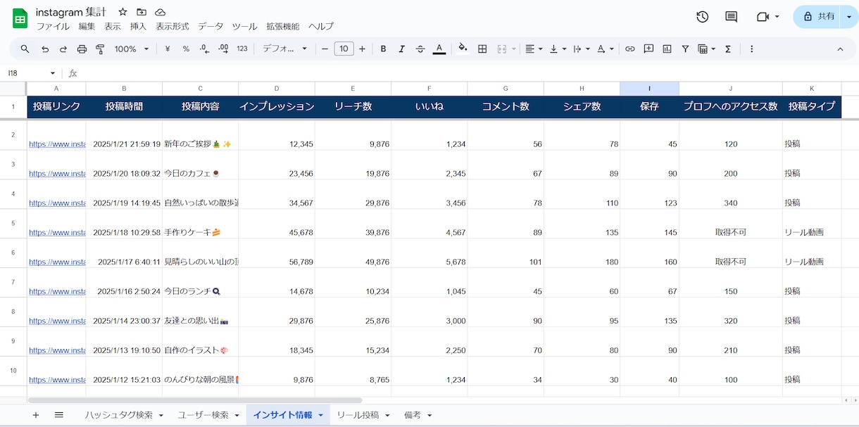Screen dimensions: 859x427
Task: Apply currency format ¥
Action: pyautogui.click(x=168, y=49)
